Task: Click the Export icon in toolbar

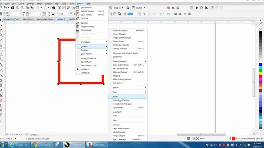Action: pos(64,8)
